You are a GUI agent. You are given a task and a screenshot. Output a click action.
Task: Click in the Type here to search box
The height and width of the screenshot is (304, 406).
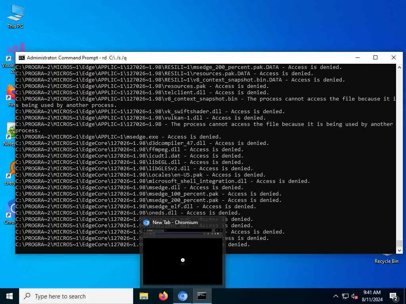point(76,296)
